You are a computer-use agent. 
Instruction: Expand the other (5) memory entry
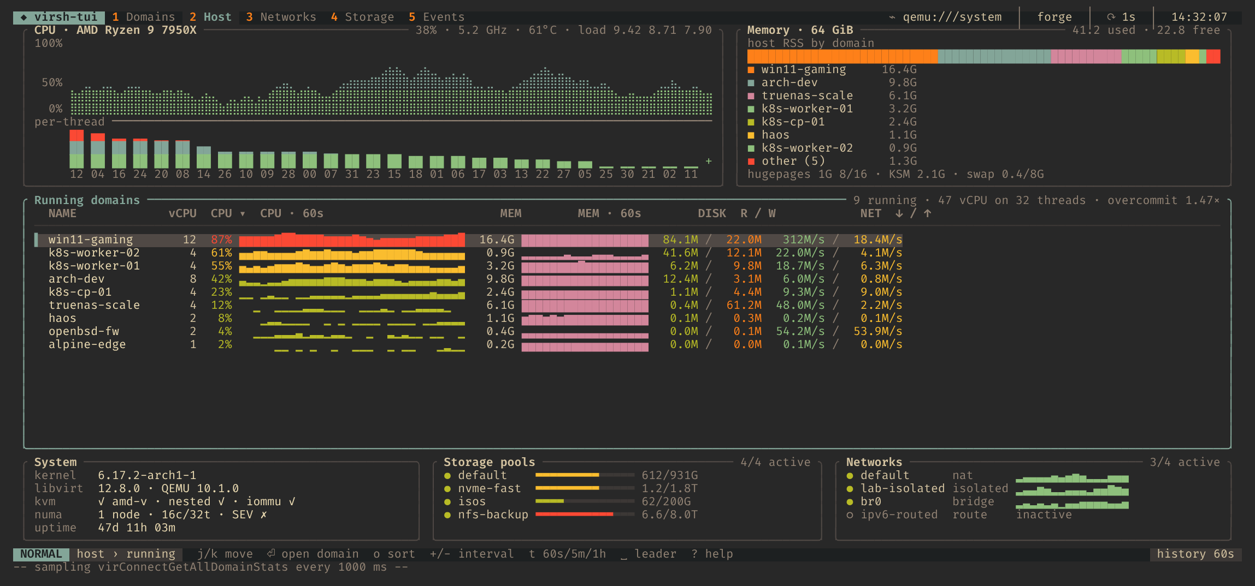click(x=793, y=161)
